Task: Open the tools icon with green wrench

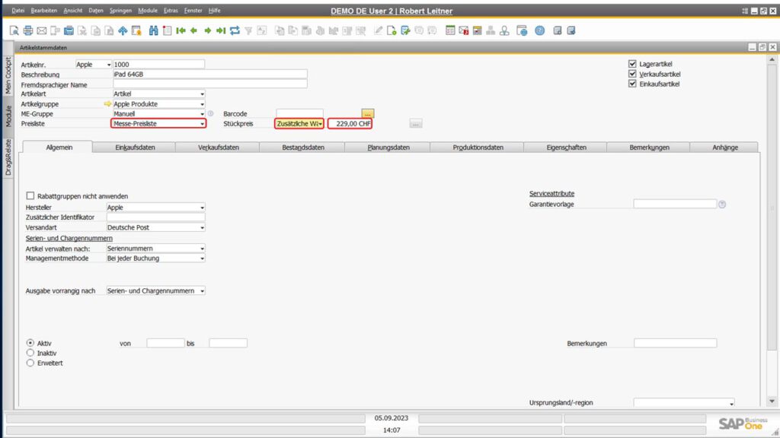Action: (405, 30)
